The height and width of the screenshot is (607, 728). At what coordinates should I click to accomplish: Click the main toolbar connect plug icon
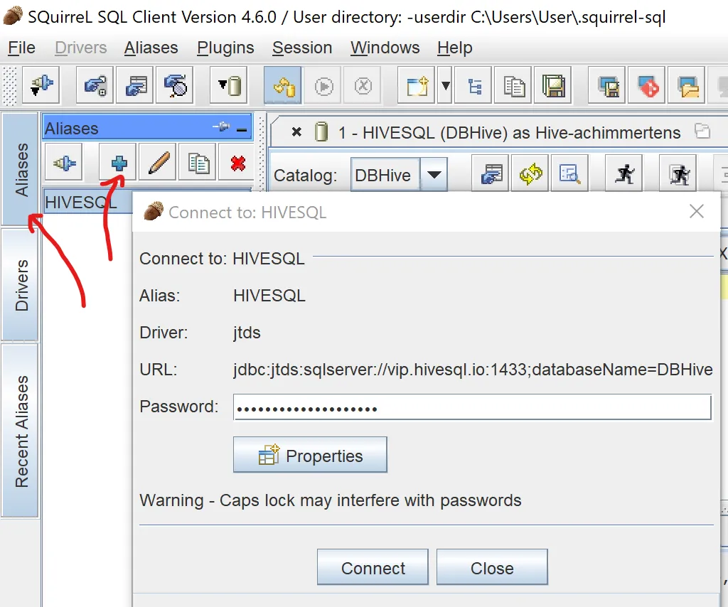tap(41, 85)
